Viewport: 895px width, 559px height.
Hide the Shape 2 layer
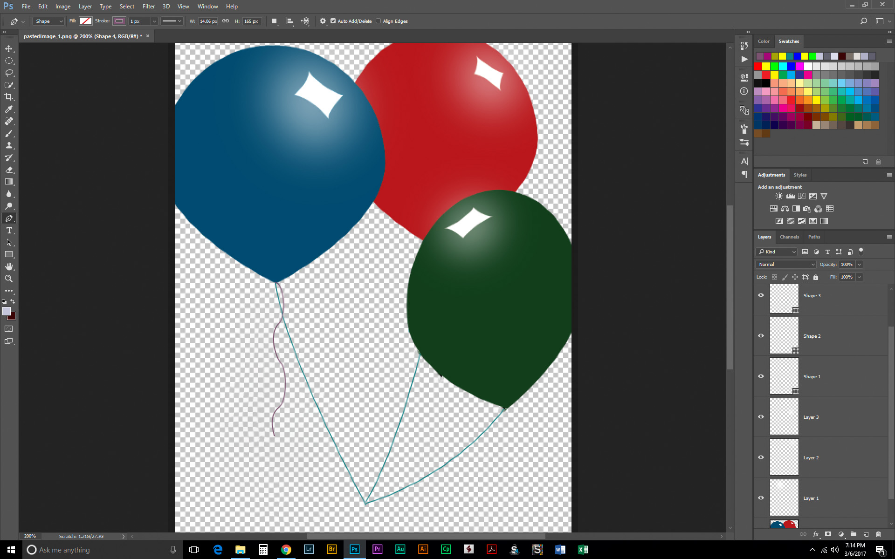(761, 336)
